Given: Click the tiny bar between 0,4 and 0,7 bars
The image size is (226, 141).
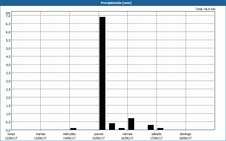Looking at the screenshot, I should click(x=121, y=129).
